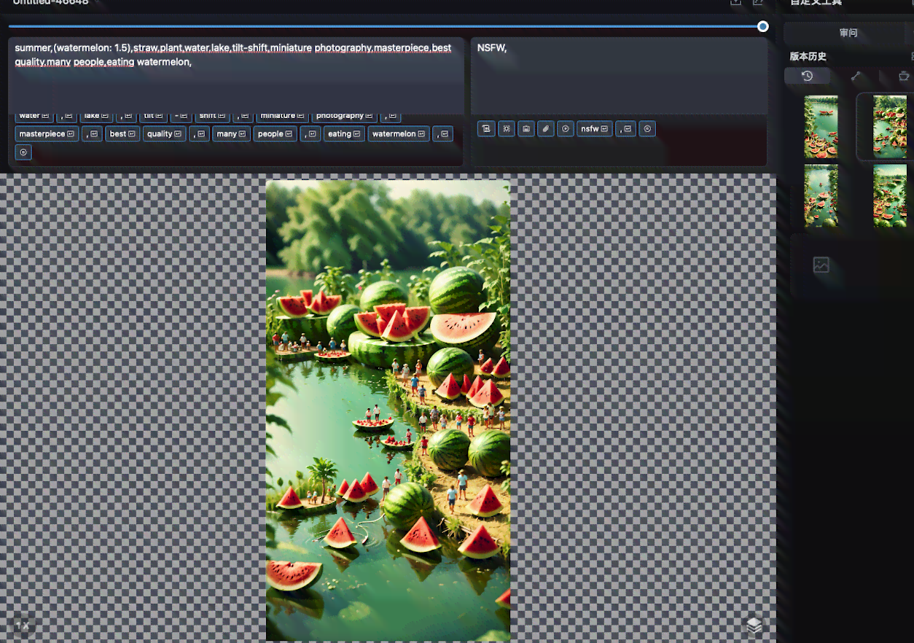Select the nsfw negative prompt tag
914x643 pixels.
click(x=595, y=129)
